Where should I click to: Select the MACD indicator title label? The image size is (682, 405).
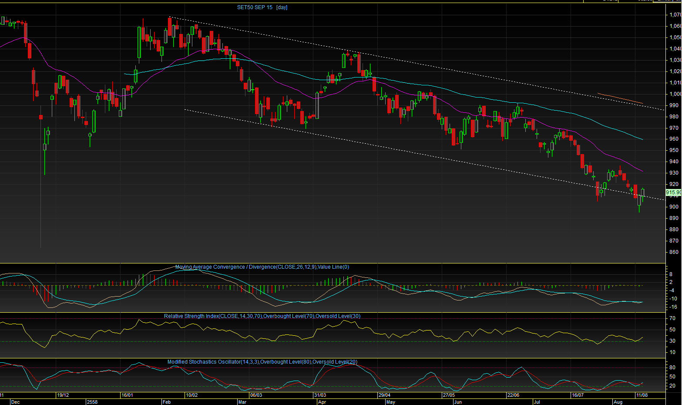tap(262, 267)
